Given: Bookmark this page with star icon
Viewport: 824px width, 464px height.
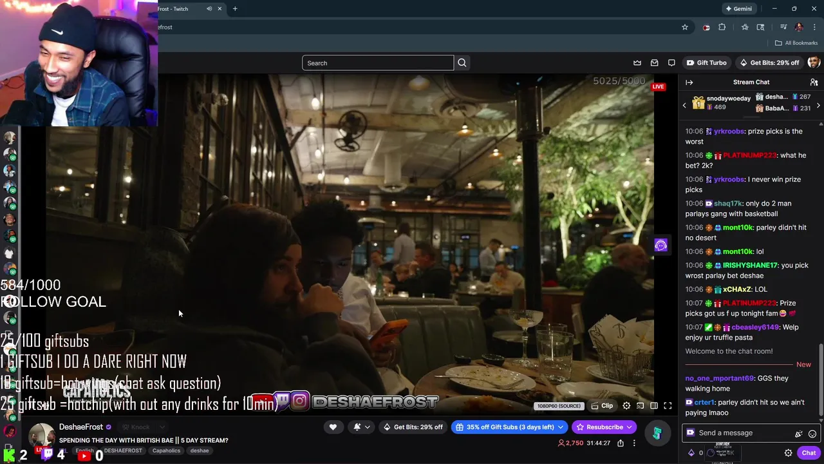Looking at the screenshot, I should pyautogui.click(x=685, y=27).
